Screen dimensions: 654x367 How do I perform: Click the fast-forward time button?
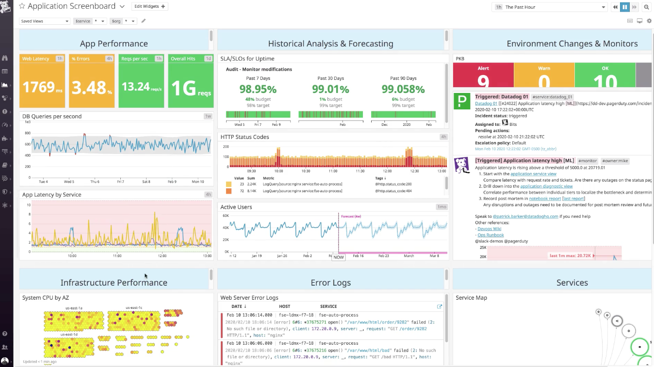(635, 7)
